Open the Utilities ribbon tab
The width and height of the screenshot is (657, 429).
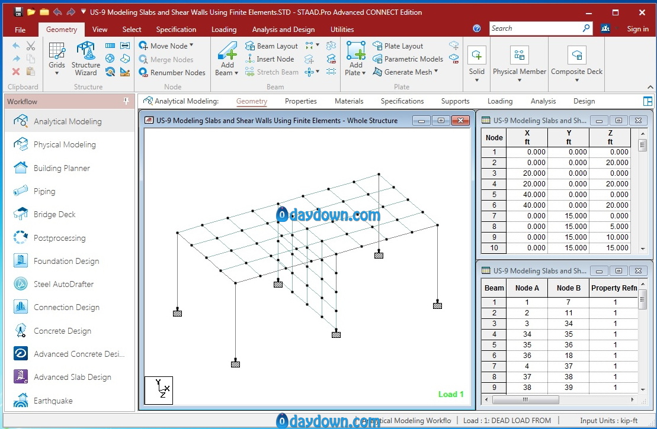tap(342, 30)
